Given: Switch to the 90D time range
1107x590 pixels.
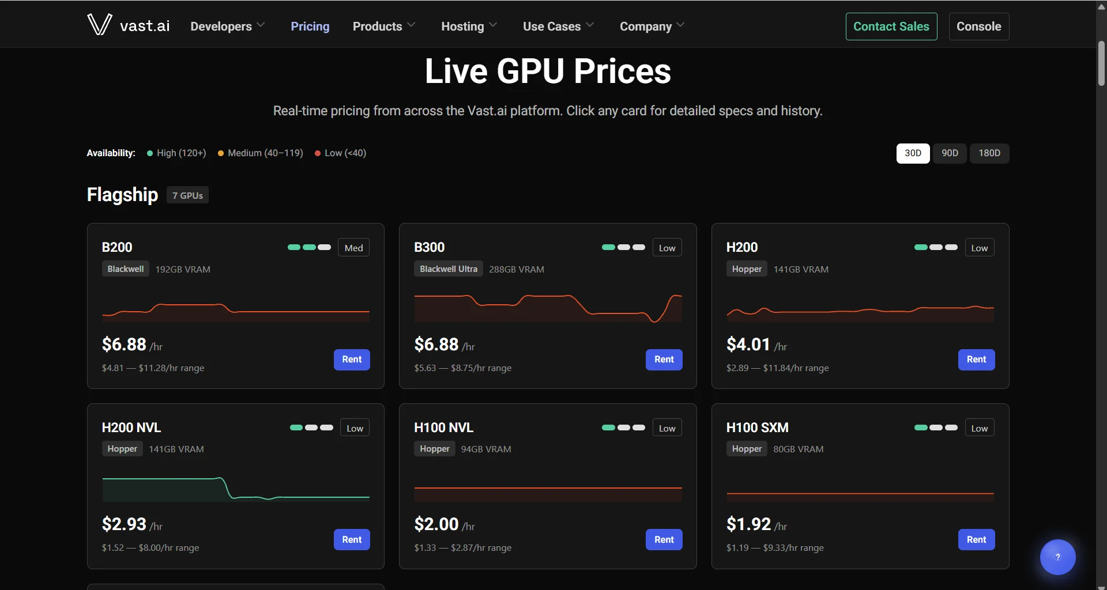Looking at the screenshot, I should tap(950, 153).
